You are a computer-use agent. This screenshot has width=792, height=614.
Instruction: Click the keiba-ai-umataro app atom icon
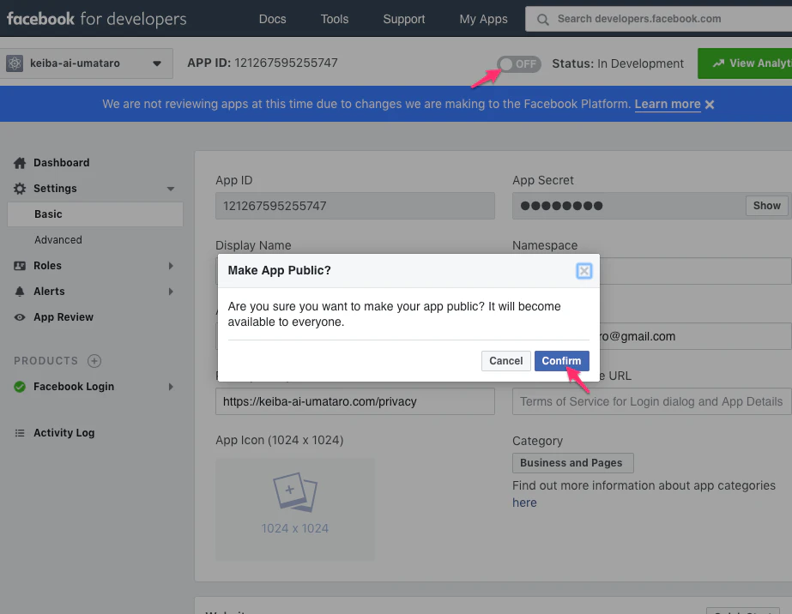[15, 63]
